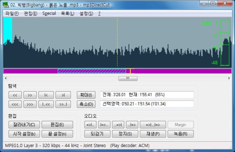This screenshot has height=152, width=235.
Task: Click the =>|.. audio preview button
Action: click(x=90, y=125)
